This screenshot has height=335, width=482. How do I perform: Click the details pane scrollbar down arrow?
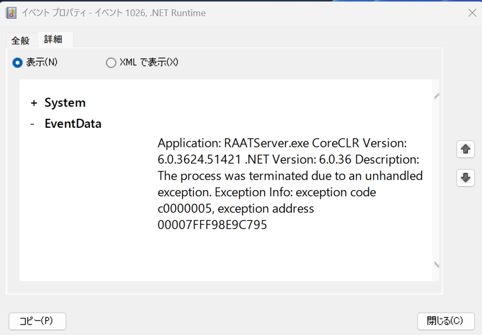pos(436,265)
